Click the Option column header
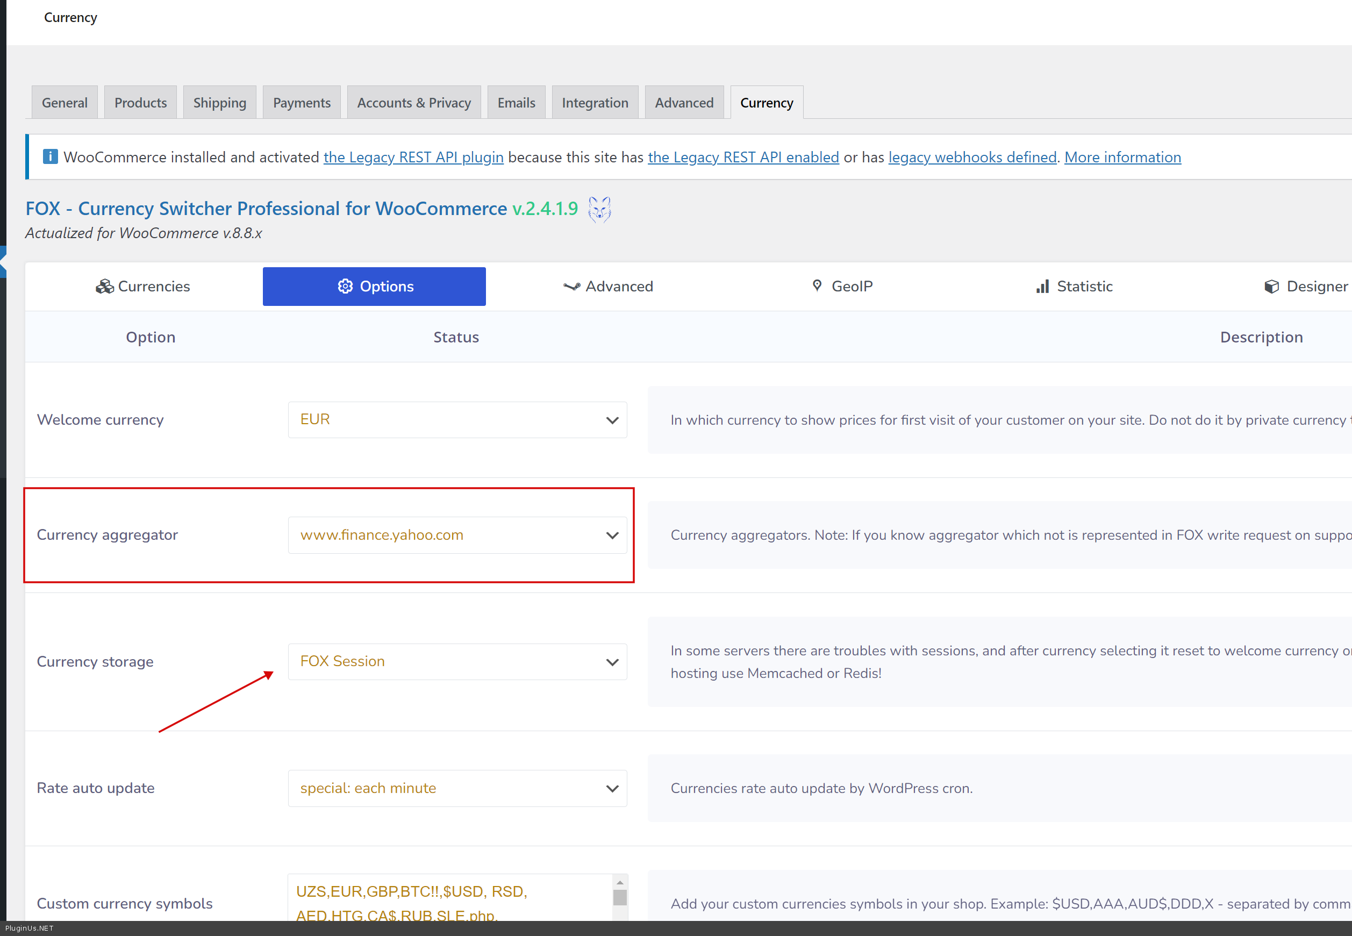Viewport: 1352px width, 936px height. click(x=151, y=337)
